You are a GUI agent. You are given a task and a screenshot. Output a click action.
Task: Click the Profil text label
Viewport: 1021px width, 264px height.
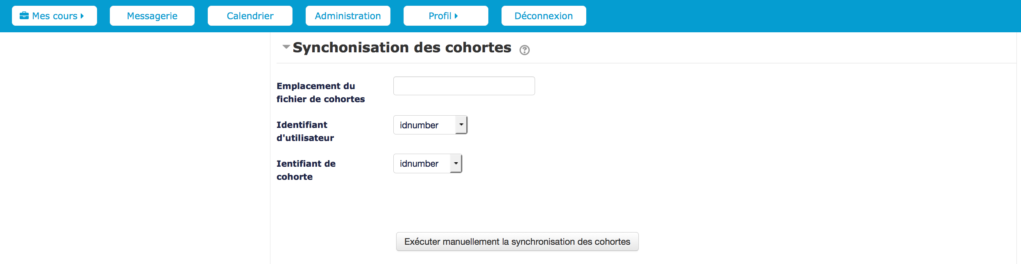(x=440, y=16)
